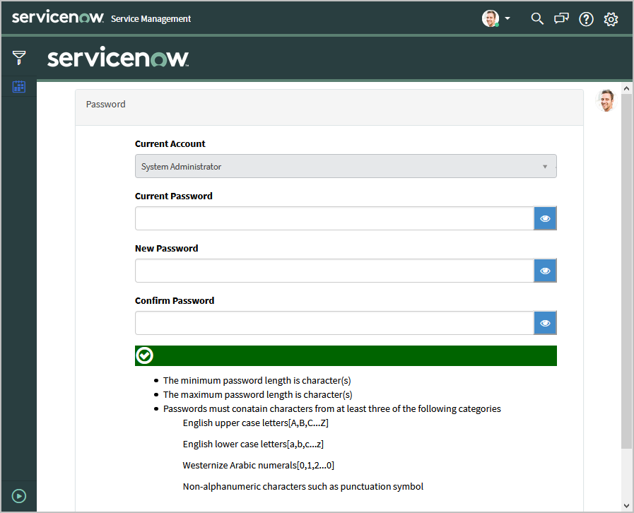
Task: Show the Current Password with eye icon
Action: click(545, 218)
